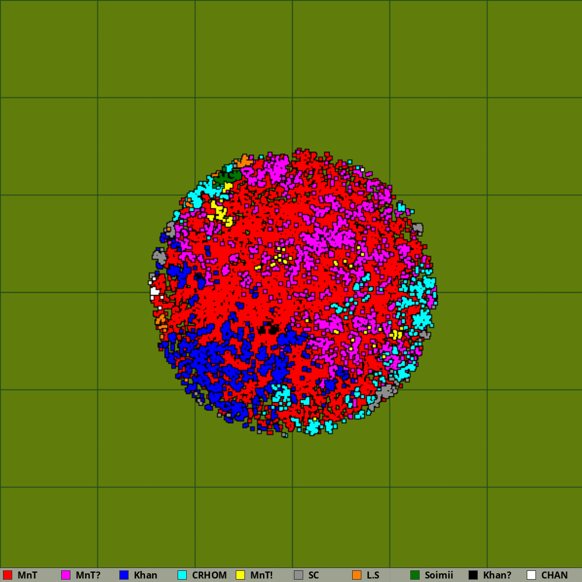Select the MnT! legend label
Image resolution: width=582 pixels, height=582 pixels.
tap(262, 576)
